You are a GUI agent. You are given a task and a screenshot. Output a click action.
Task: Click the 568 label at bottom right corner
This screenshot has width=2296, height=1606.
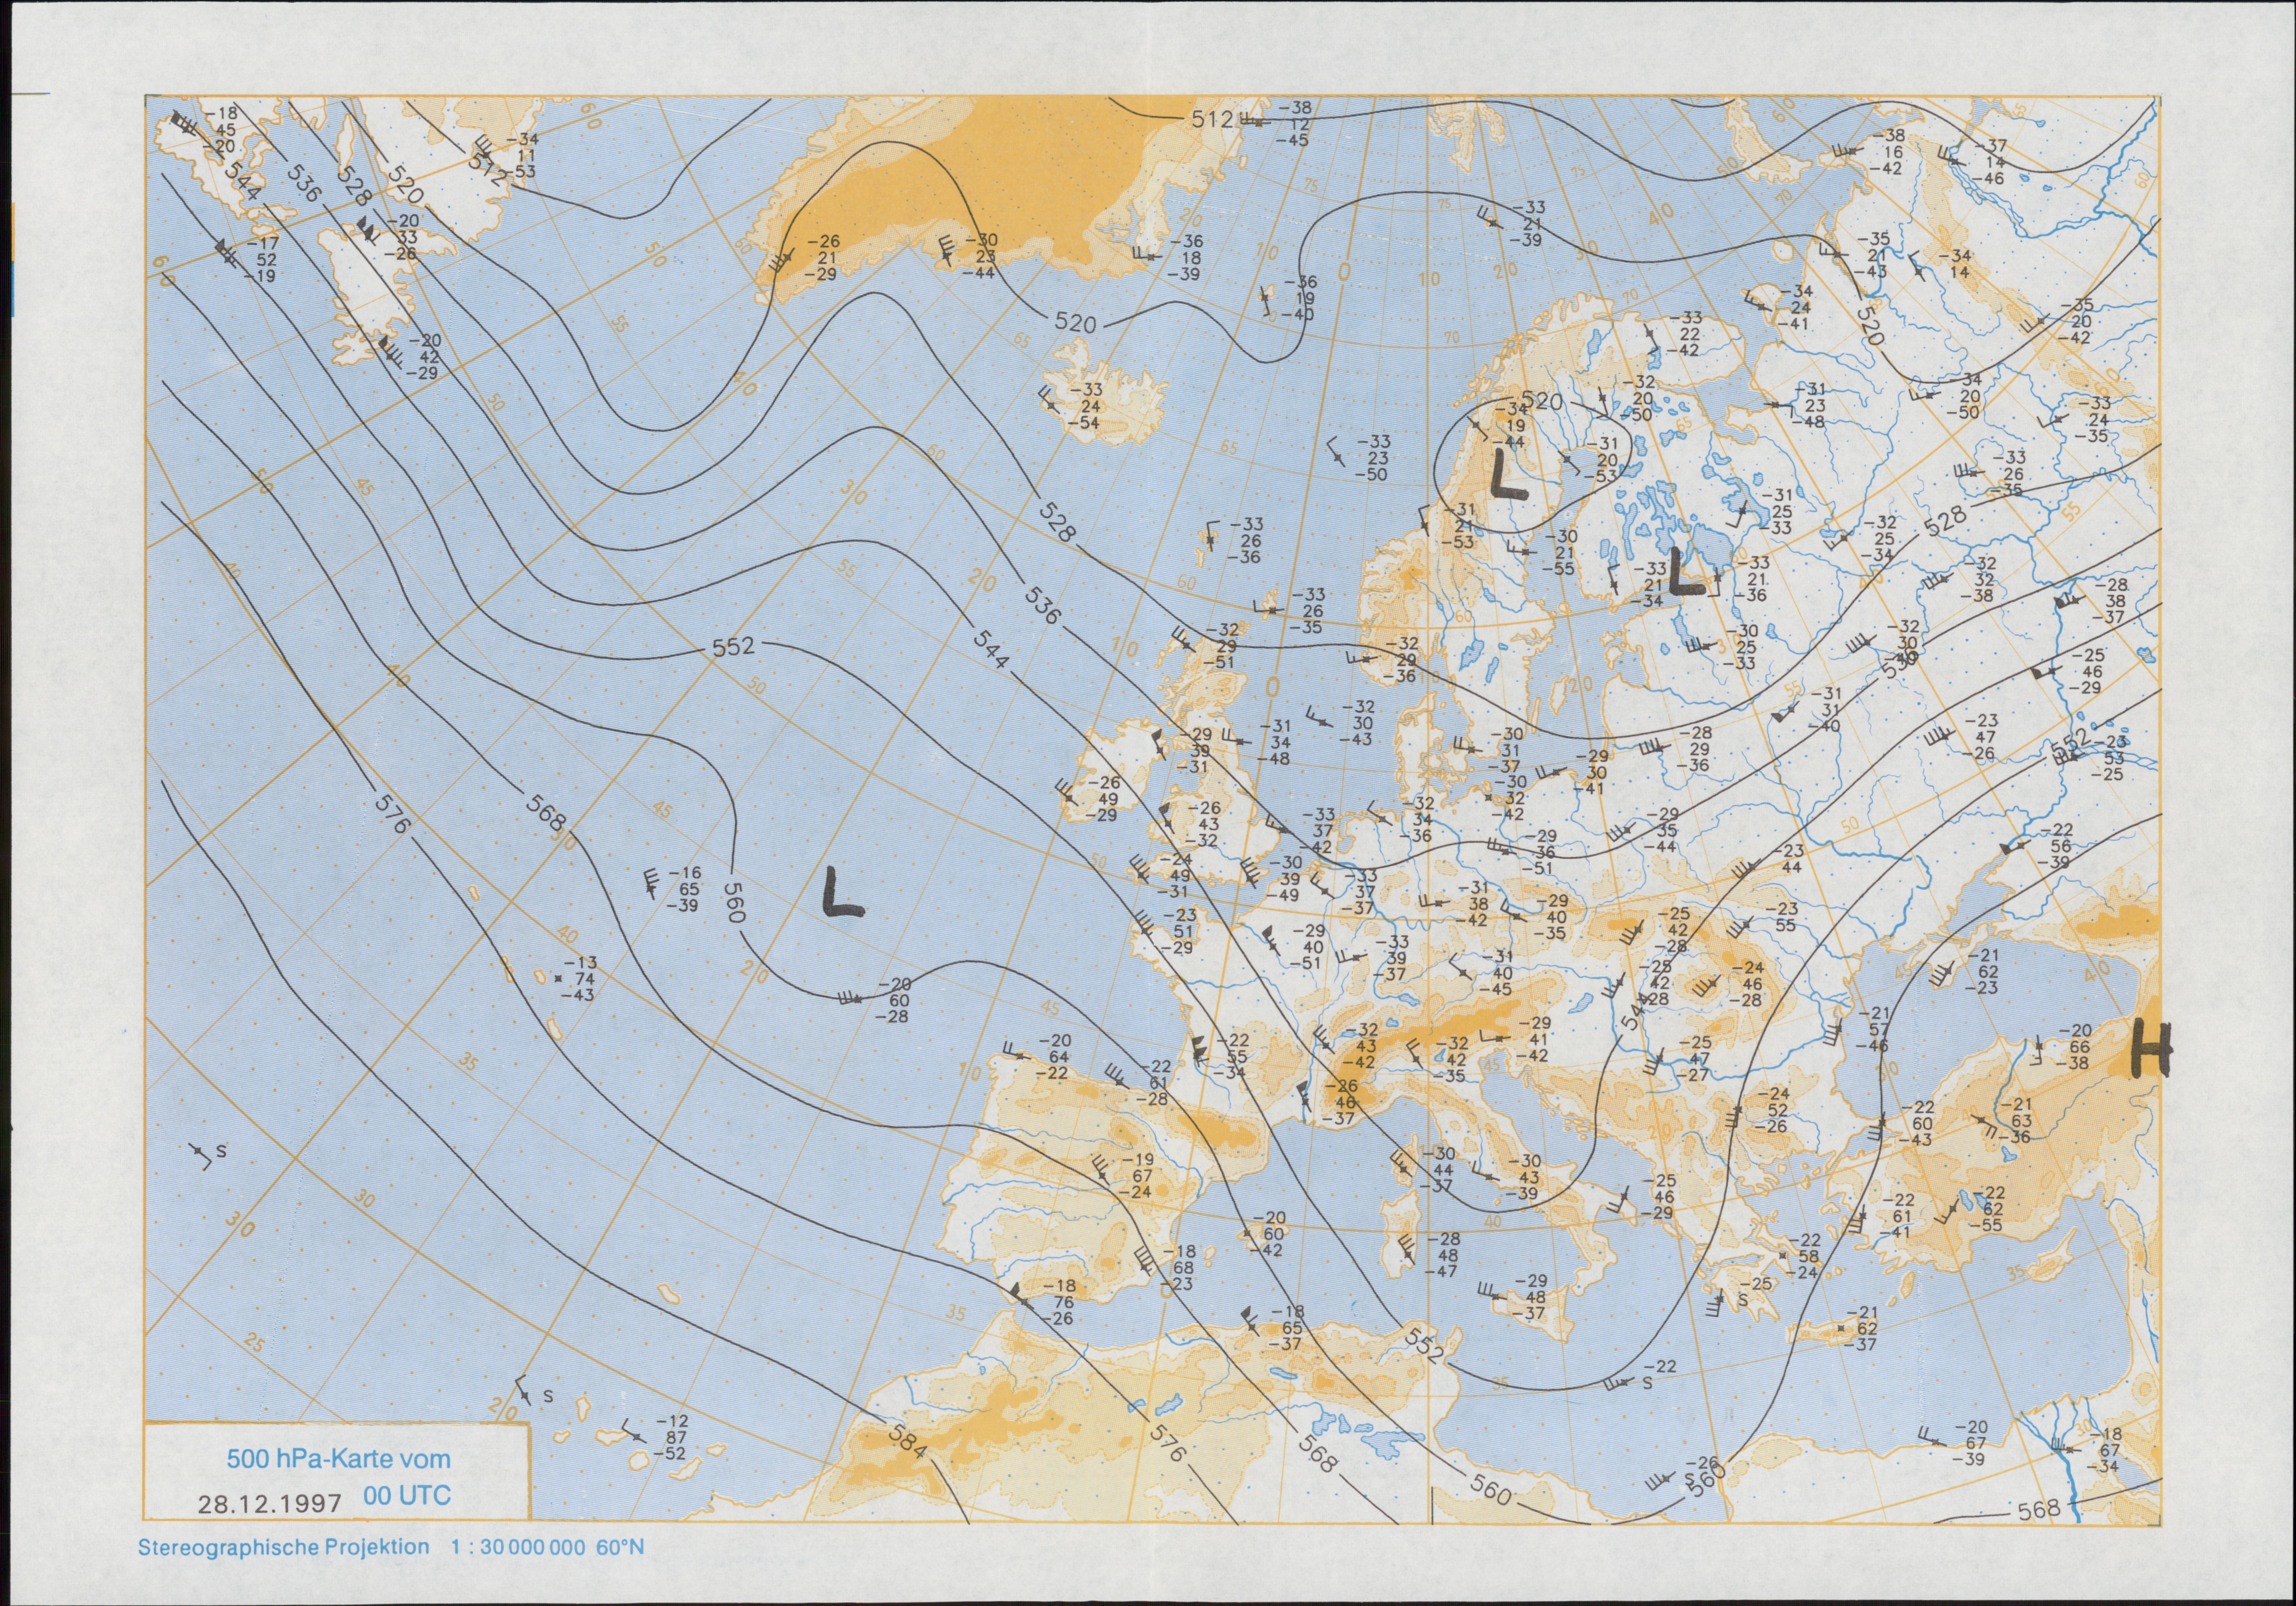2039,1510
